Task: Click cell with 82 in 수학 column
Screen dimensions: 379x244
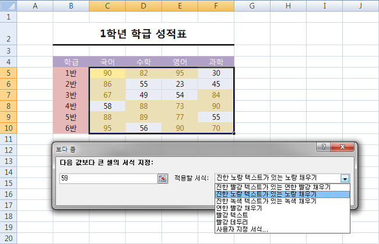Action: (x=143, y=73)
